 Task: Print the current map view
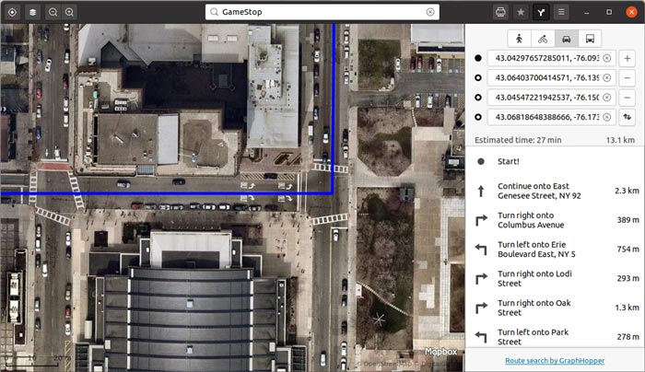click(x=500, y=12)
